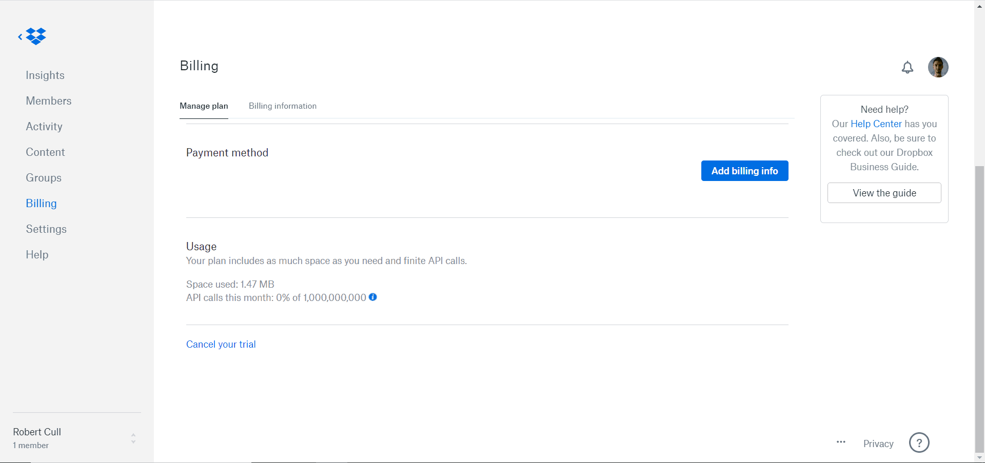Open the user profile avatar

pos(938,67)
